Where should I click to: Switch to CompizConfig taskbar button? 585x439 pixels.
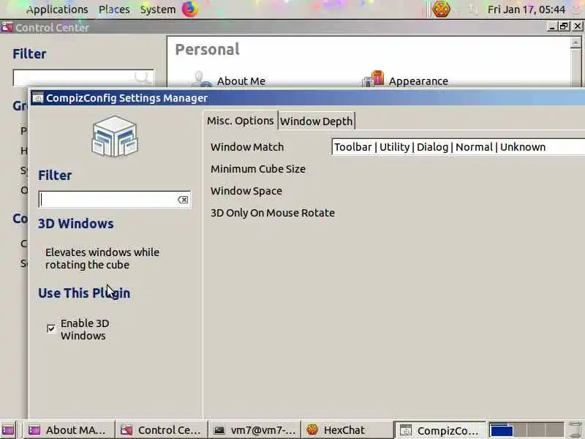[440, 430]
